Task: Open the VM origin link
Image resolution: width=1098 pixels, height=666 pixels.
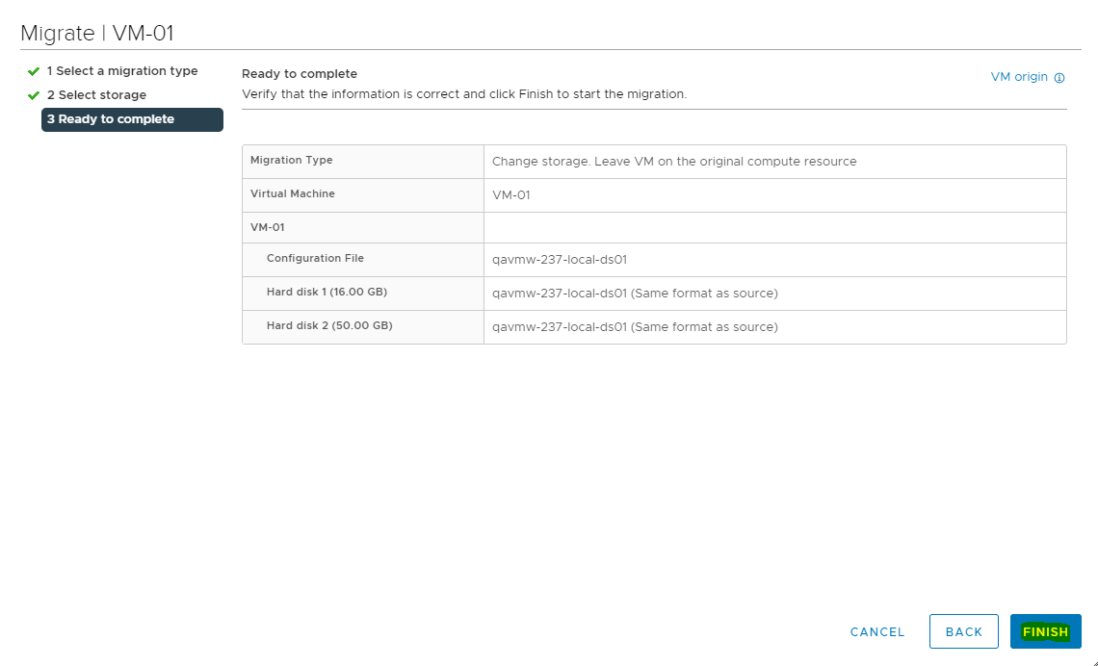Action: coord(1019,77)
